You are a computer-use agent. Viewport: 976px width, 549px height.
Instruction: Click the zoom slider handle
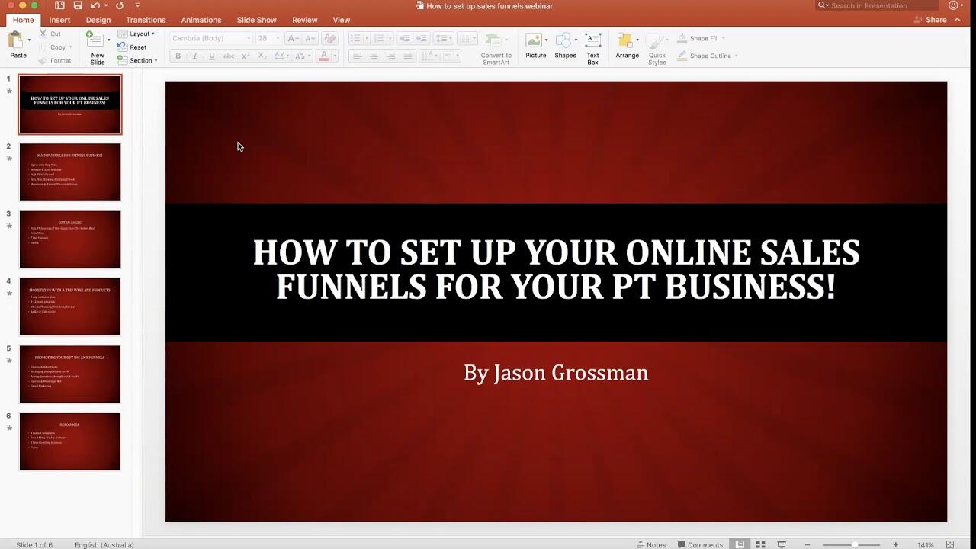point(856,544)
